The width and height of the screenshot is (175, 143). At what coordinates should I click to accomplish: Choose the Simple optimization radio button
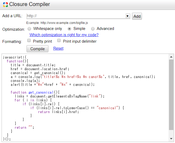[x=69, y=29]
